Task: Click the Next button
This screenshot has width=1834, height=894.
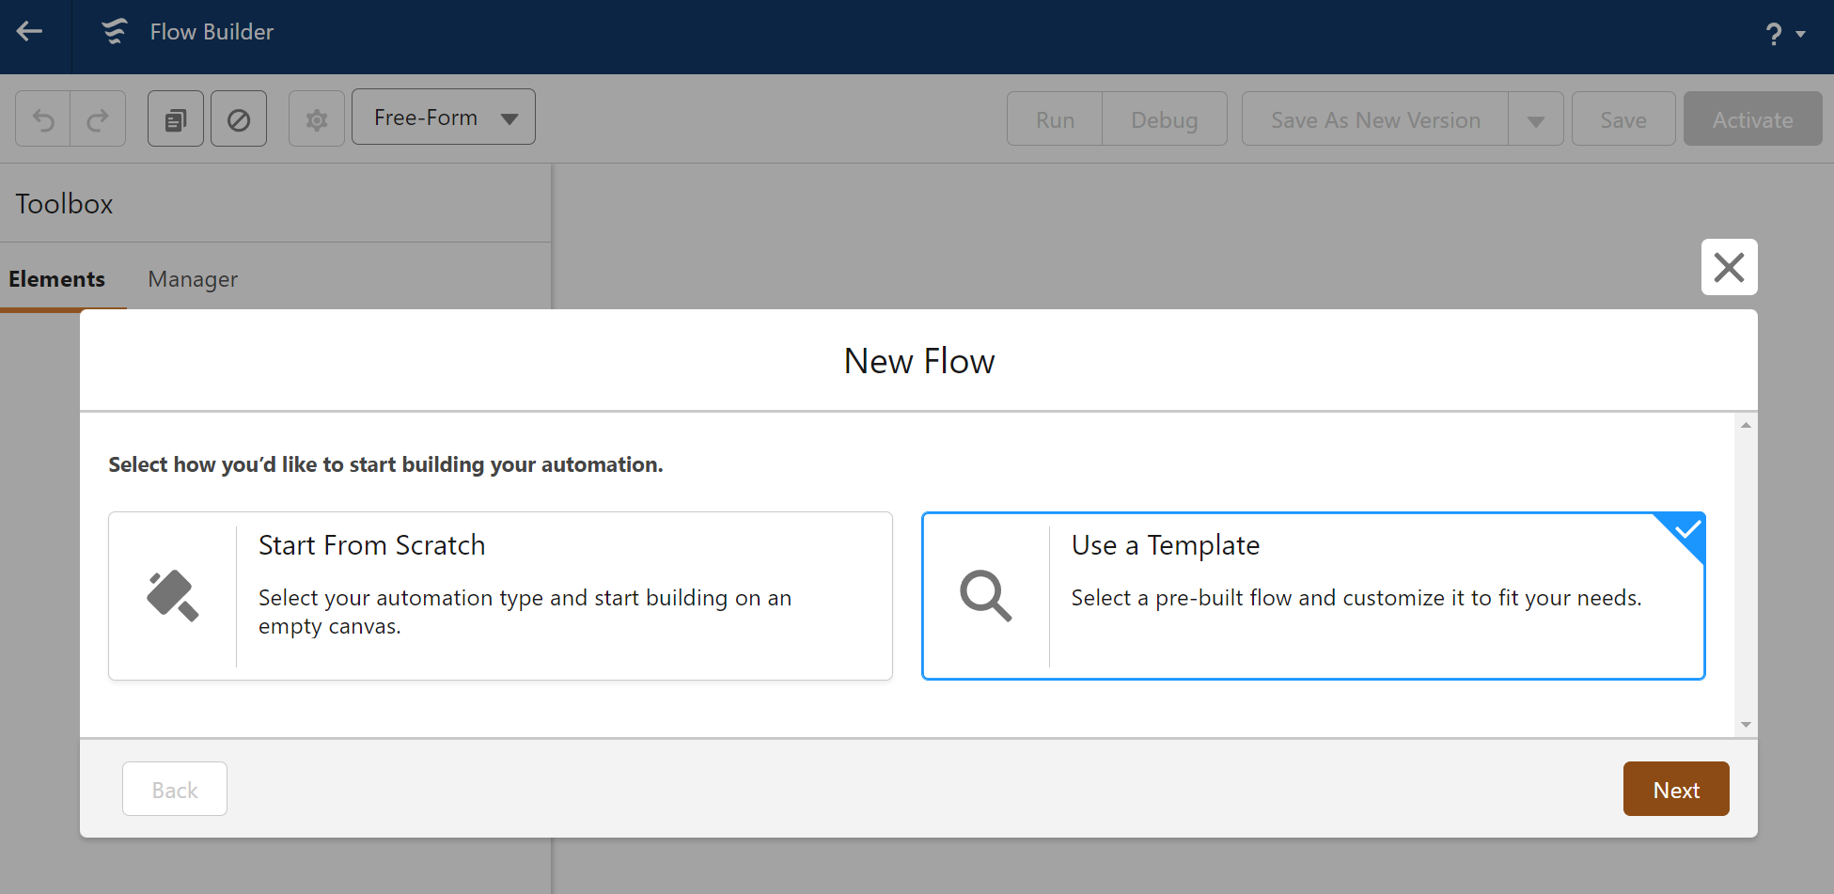Action: click(x=1675, y=790)
